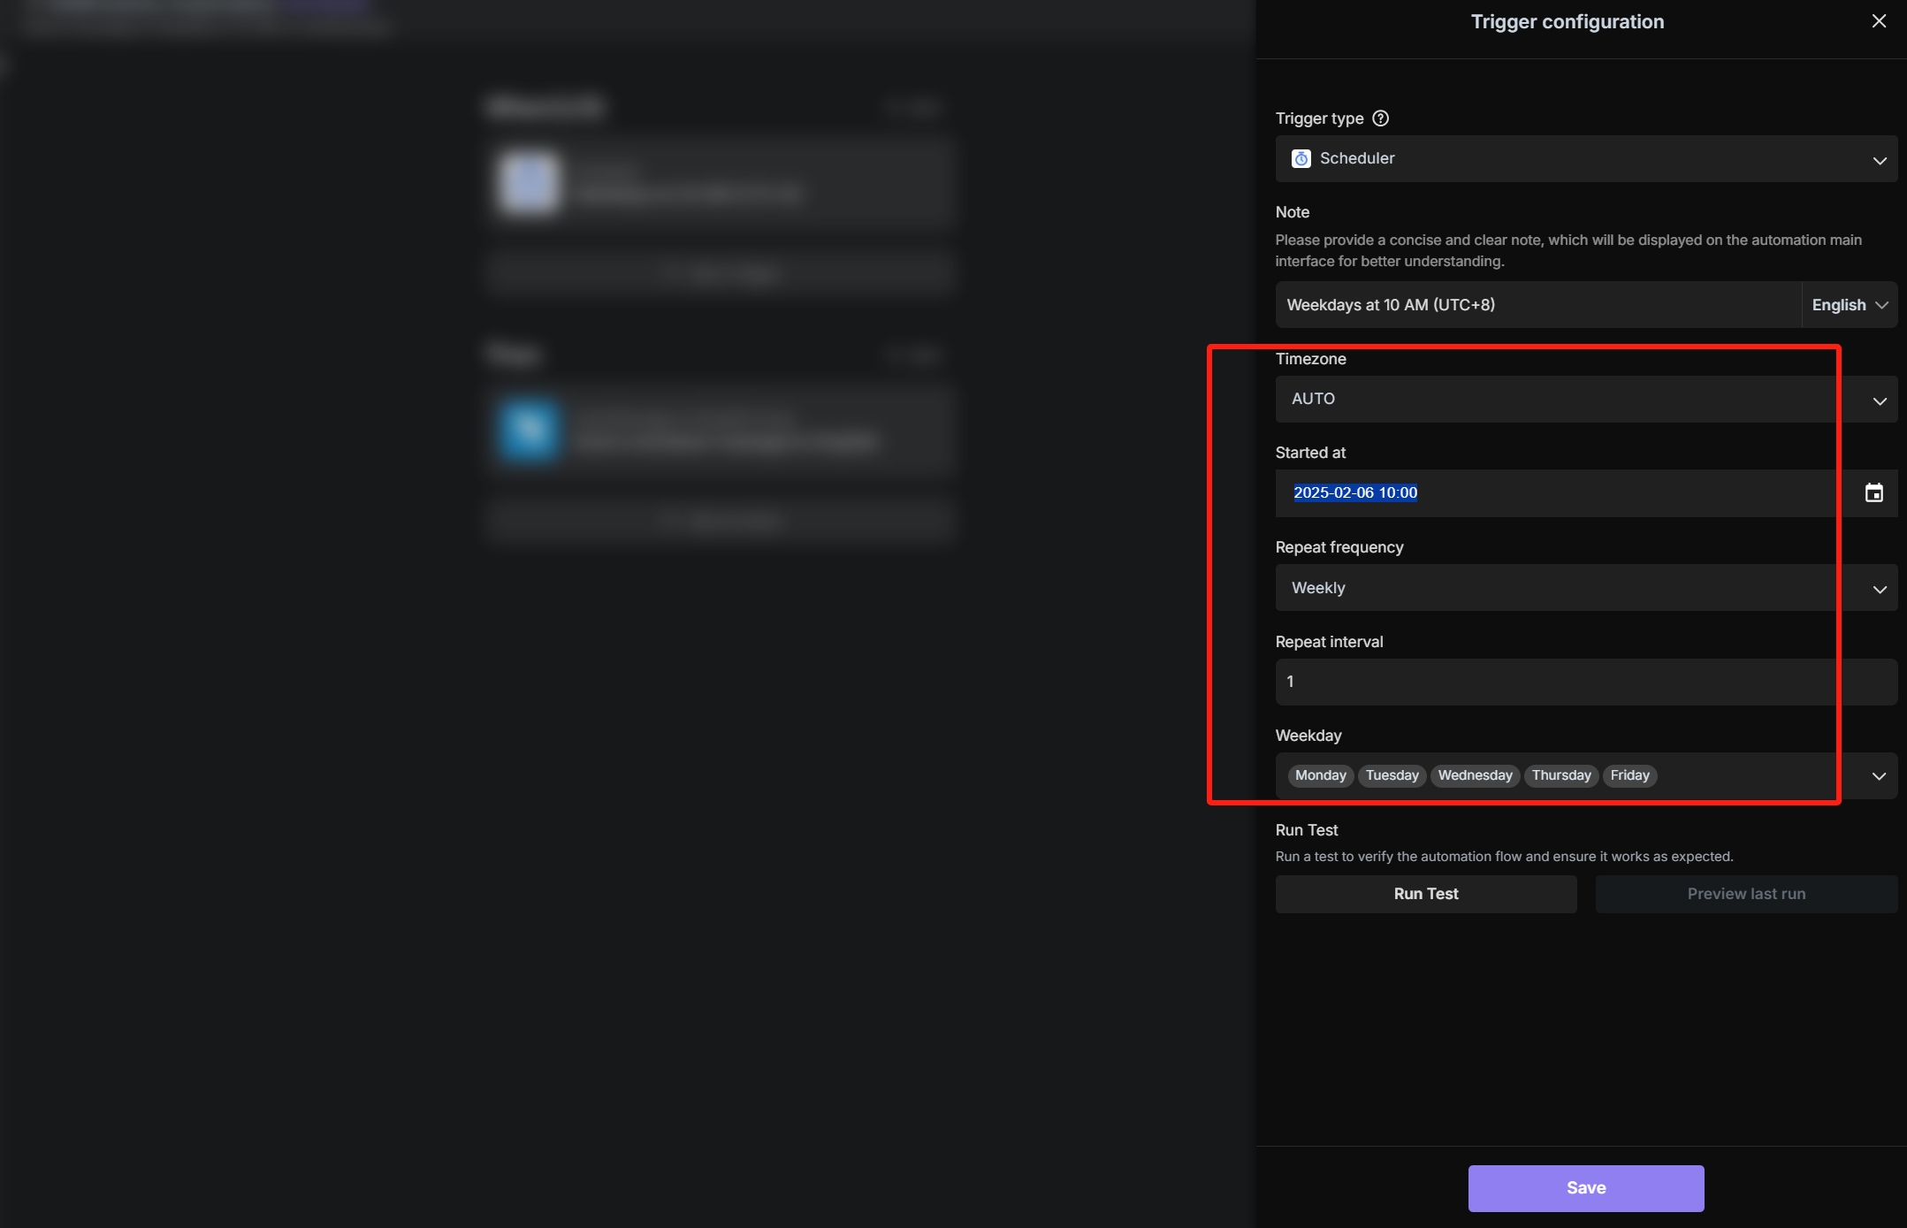Screen dimensions: 1907x1228
Task: Select the Monday weekday chip
Action: coord(1321,774)
